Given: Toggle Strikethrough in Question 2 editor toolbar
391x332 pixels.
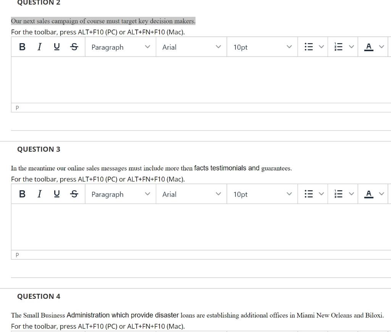Looking at the screenshot, I should tap(74, 47).
